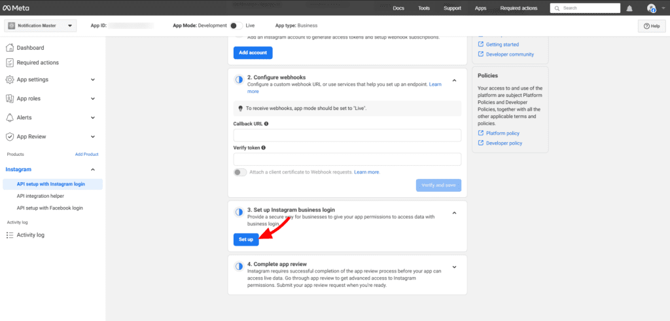Open the Getting started link

pyautogui.click(x=502, y=45)
